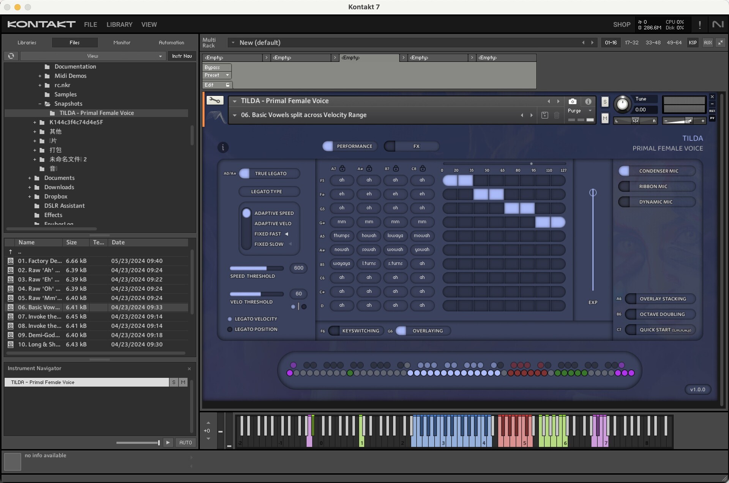729x483 pixels.
Task: Click the LEGATO TYPE button
Action: pos(269,192)
